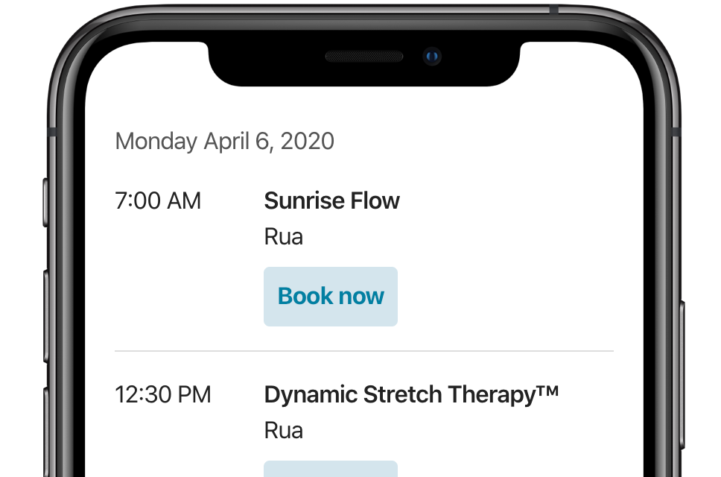Open the Dynamic Stretch Therapy™ class title
The image size is (721, 477).
411,395
